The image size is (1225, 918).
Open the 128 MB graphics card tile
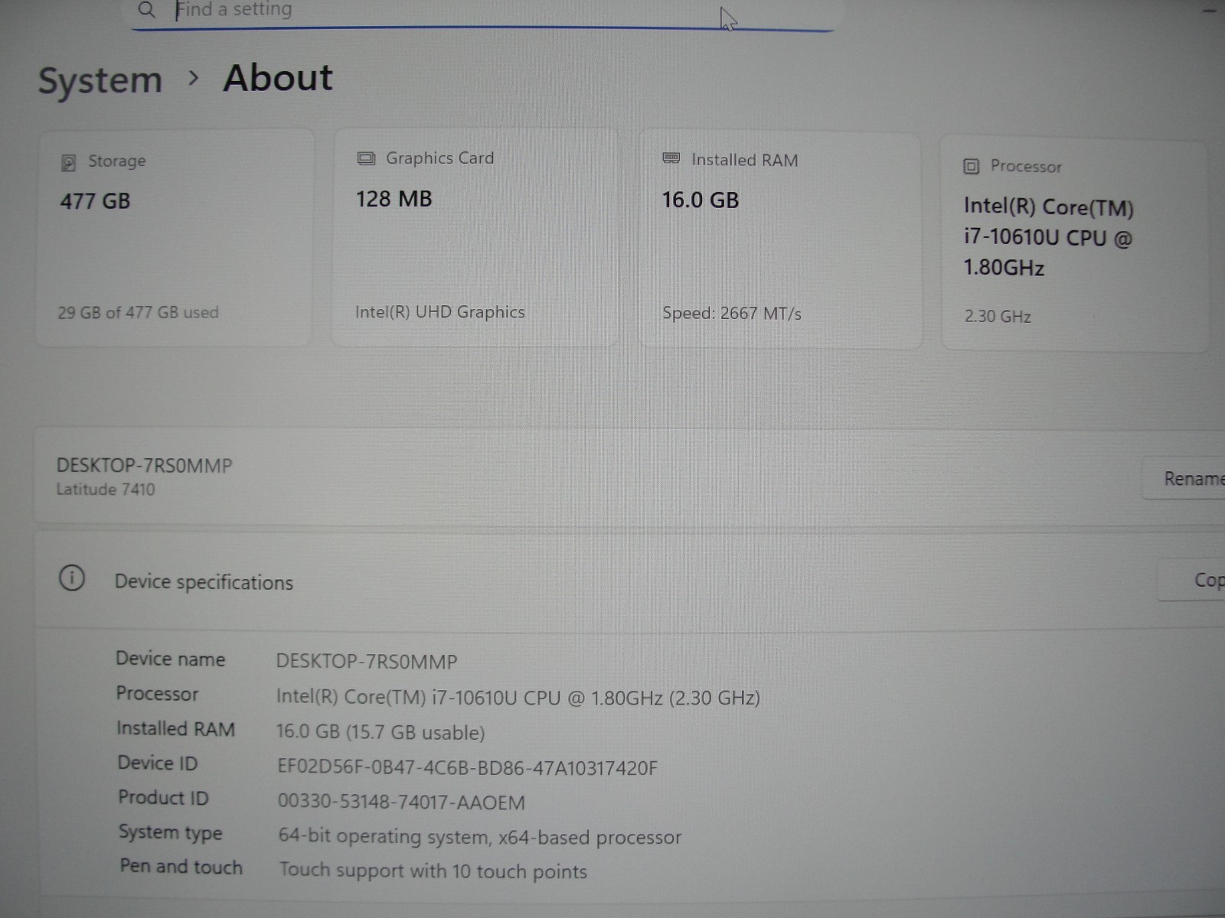pyautogui.click(x=475, y=238)
